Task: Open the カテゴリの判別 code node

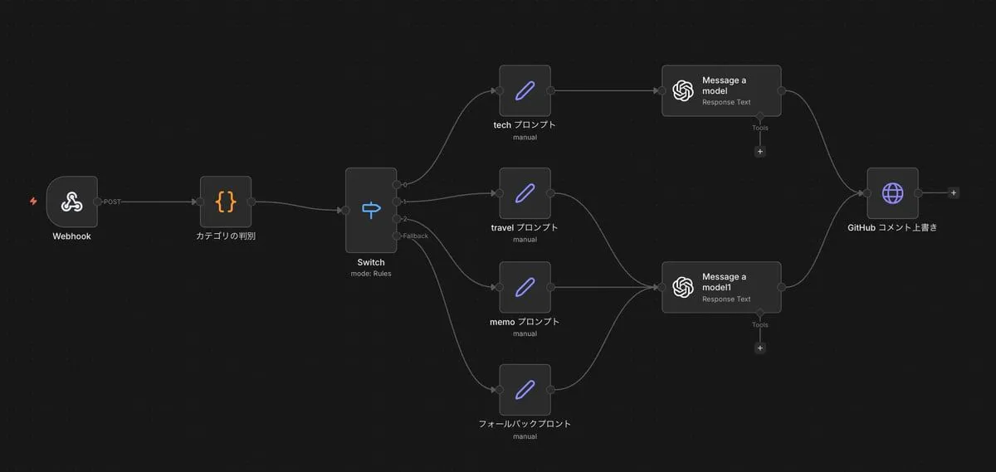Action: [226, 202]
